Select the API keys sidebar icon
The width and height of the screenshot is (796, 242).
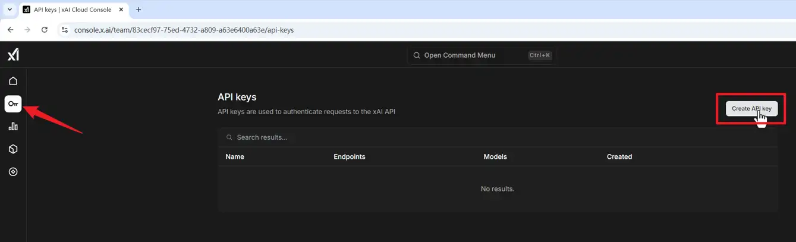point(13,104)
